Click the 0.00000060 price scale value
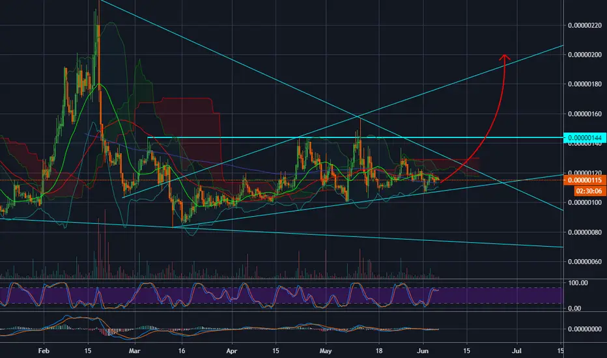This screenshot has height=358, width=607. pos(585,262)
